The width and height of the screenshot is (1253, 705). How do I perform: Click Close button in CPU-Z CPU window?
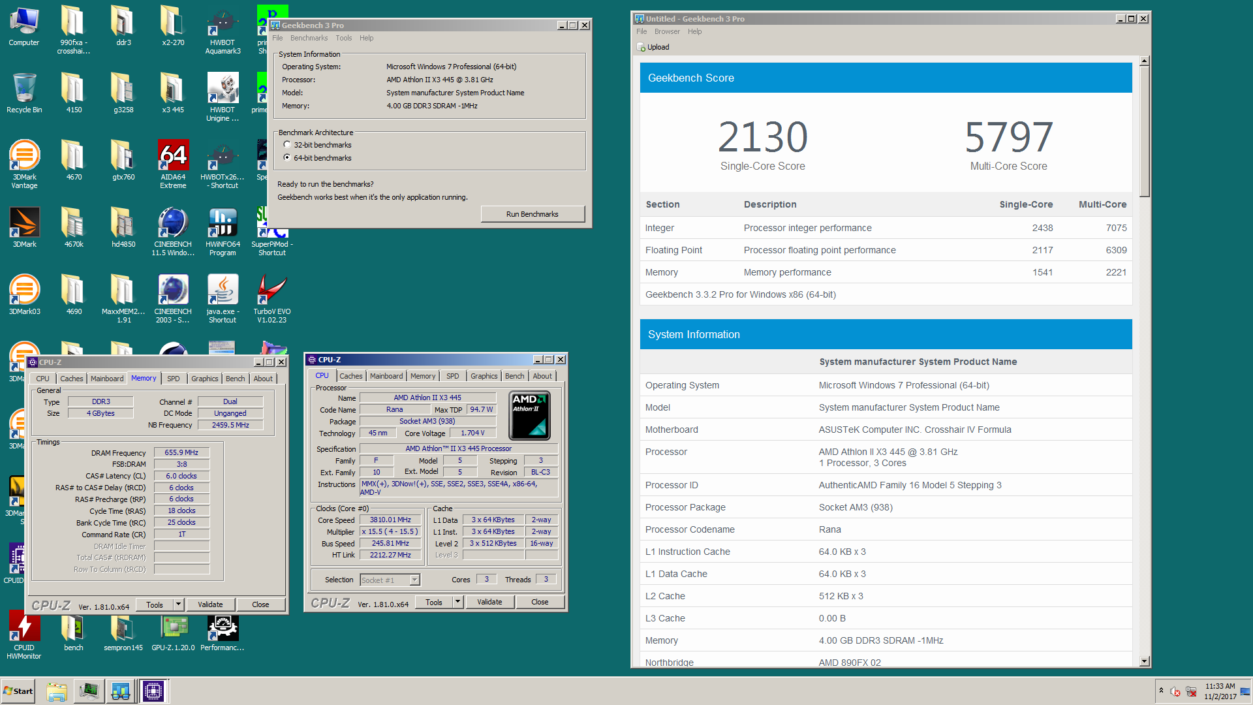pyautogui.click(x=540, y=602)
